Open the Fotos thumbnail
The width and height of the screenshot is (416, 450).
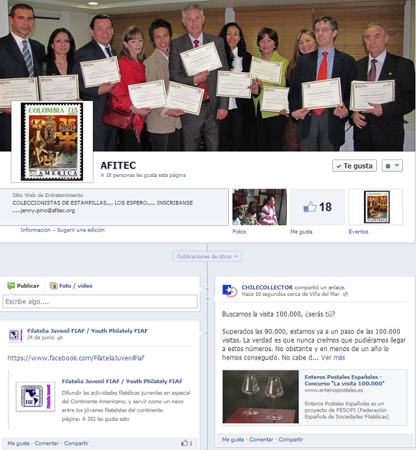pyautogui.click(x=259, y=207)
